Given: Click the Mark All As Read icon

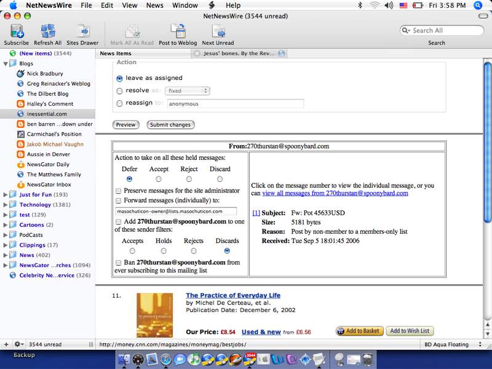Looking at the screenshot, I should pyautogui.click(x=132, y=31).
